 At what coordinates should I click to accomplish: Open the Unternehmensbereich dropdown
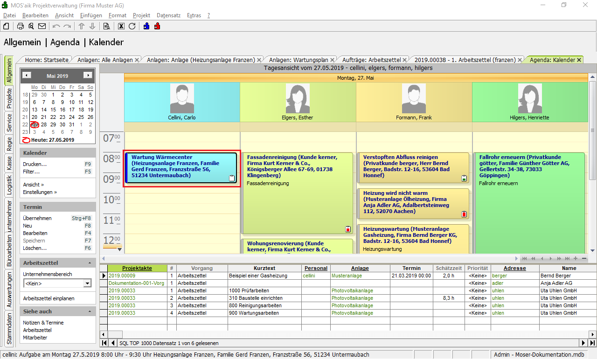[87, 283]
